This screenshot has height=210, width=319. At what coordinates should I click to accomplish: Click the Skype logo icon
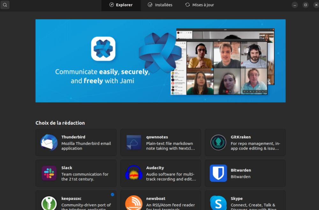218,203
